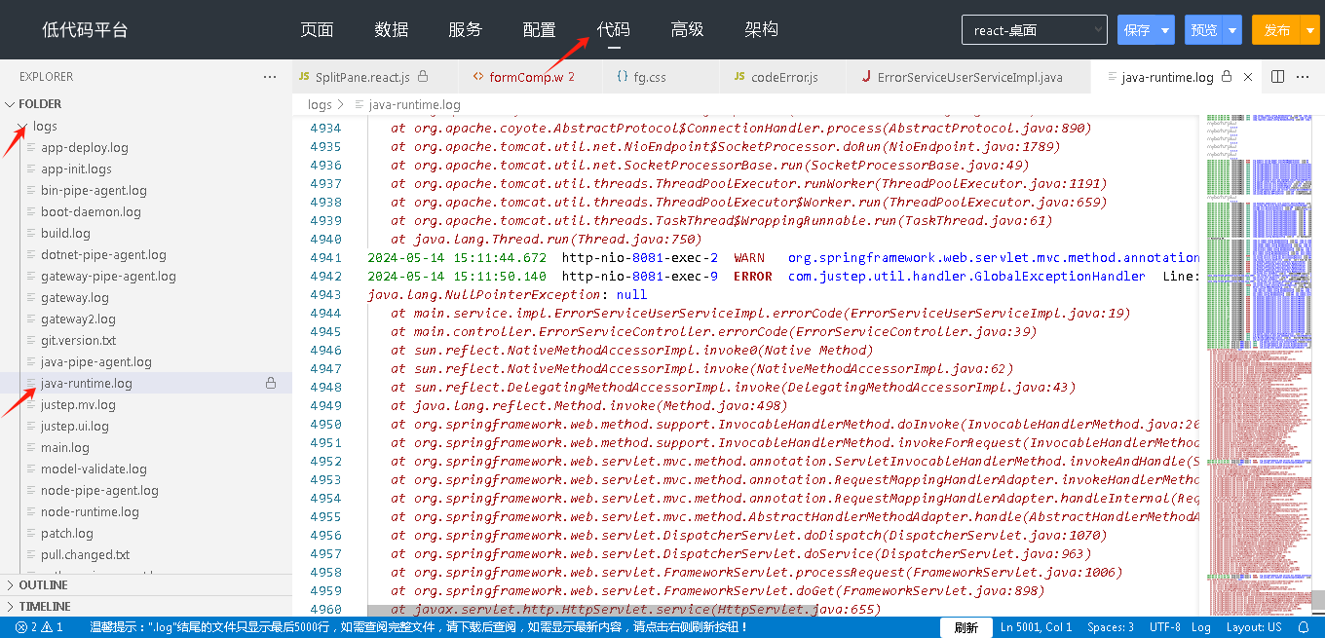Expand the TIMELINE section
Image resolution: width=1325 pixels, height=638 pixels.
tap(45, 606)
